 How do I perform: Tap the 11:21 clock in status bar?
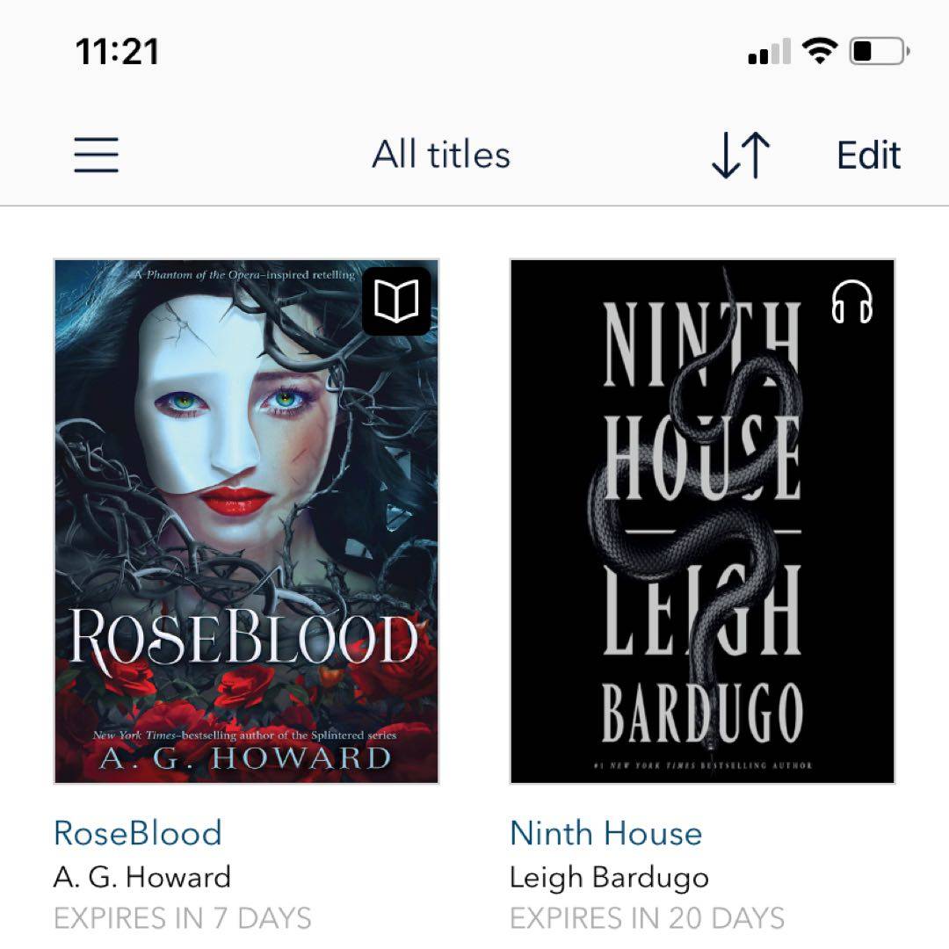tap(118, 52)
